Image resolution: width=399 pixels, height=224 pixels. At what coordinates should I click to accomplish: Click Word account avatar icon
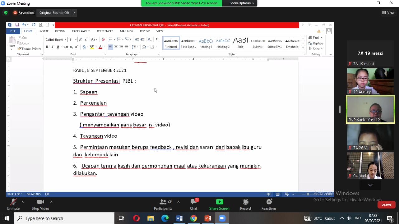pos(329,31)
